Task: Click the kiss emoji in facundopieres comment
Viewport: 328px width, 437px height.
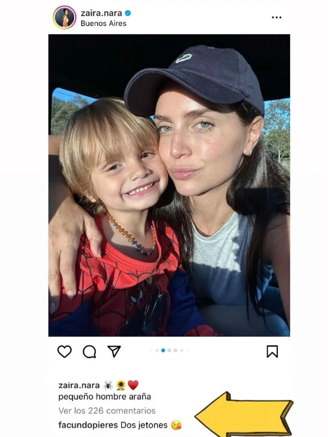Action: pos(176,425)
